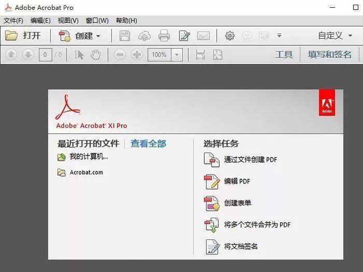Click the 创建 button label
The width and height of the screenshot is (363, 272).
[84, 36]
